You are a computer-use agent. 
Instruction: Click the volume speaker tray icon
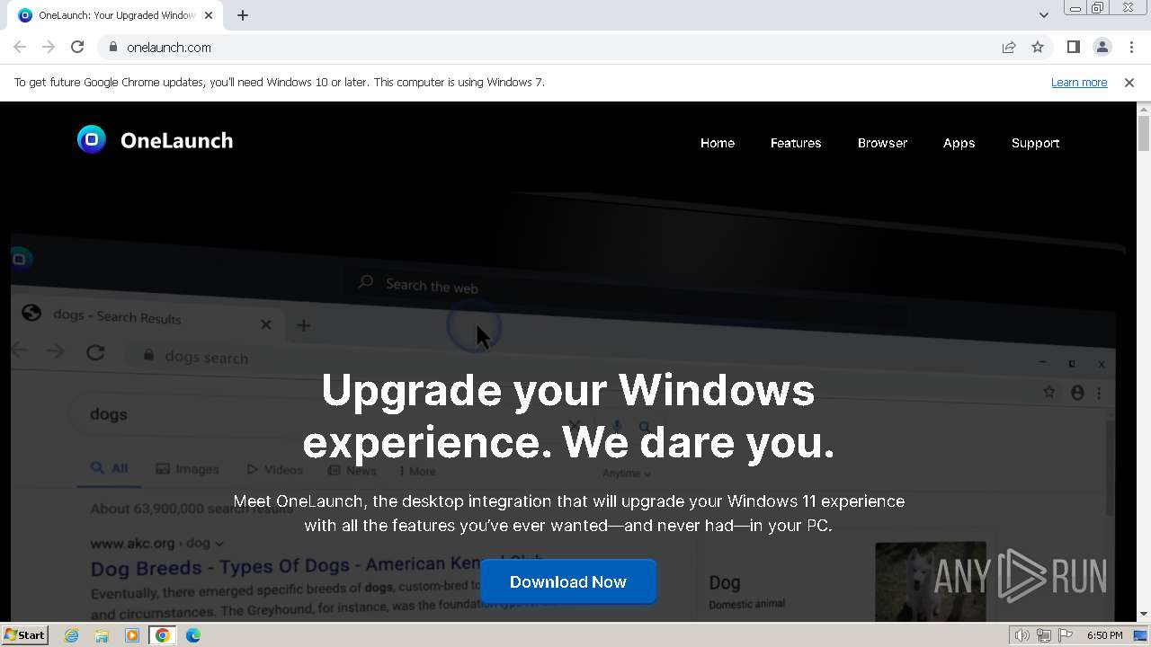tap(1022, 635)
